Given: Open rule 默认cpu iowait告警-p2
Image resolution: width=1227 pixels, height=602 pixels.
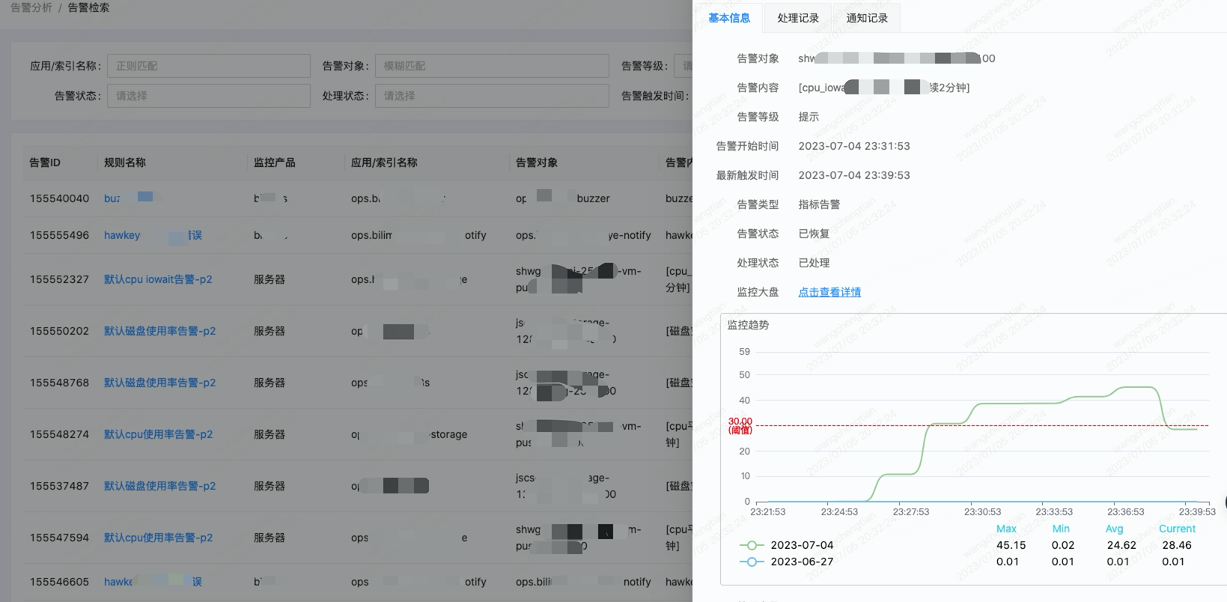Looking at the screenshot, I should click(158, 279).
